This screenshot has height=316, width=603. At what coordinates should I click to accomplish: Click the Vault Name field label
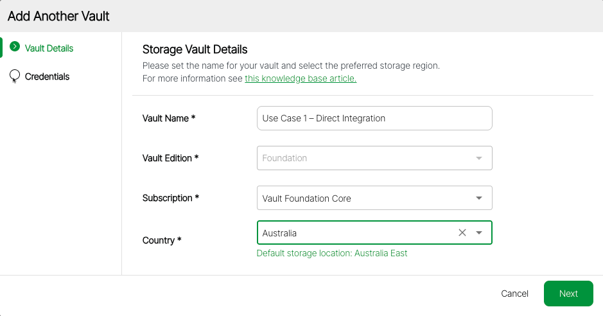168,118
